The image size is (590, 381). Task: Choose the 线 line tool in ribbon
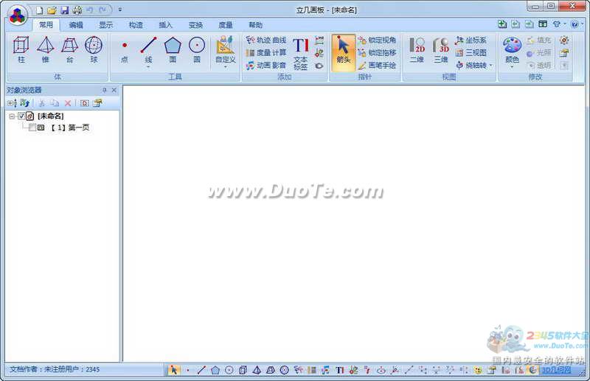click(149, 50)
